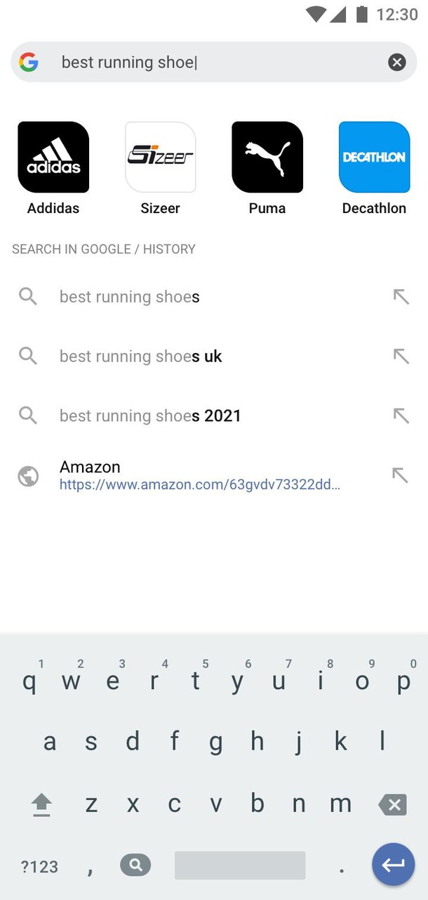The image size is (428, 900).
Task: Select the 'best running shoes 2021' suggestion
Action: point(150,416)
